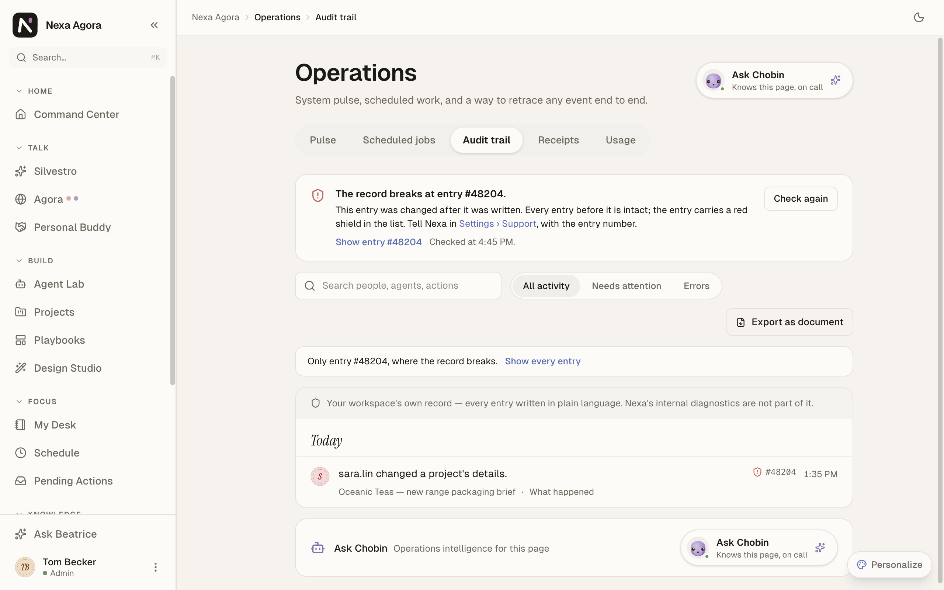Screen dimensions: 944x590
Task: Focus Search people, agents, actions field
Action: point(398,286)
